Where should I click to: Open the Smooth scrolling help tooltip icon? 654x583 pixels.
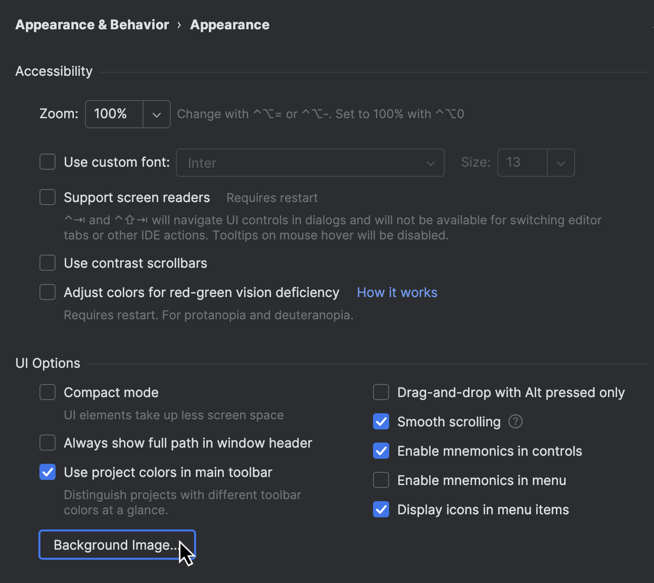515,421
